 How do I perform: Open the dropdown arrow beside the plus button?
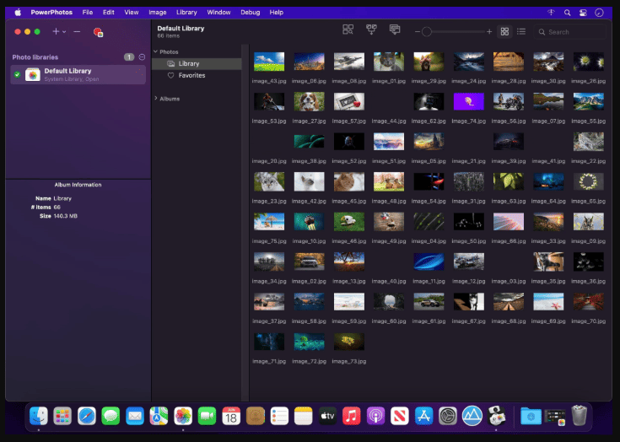64,32
